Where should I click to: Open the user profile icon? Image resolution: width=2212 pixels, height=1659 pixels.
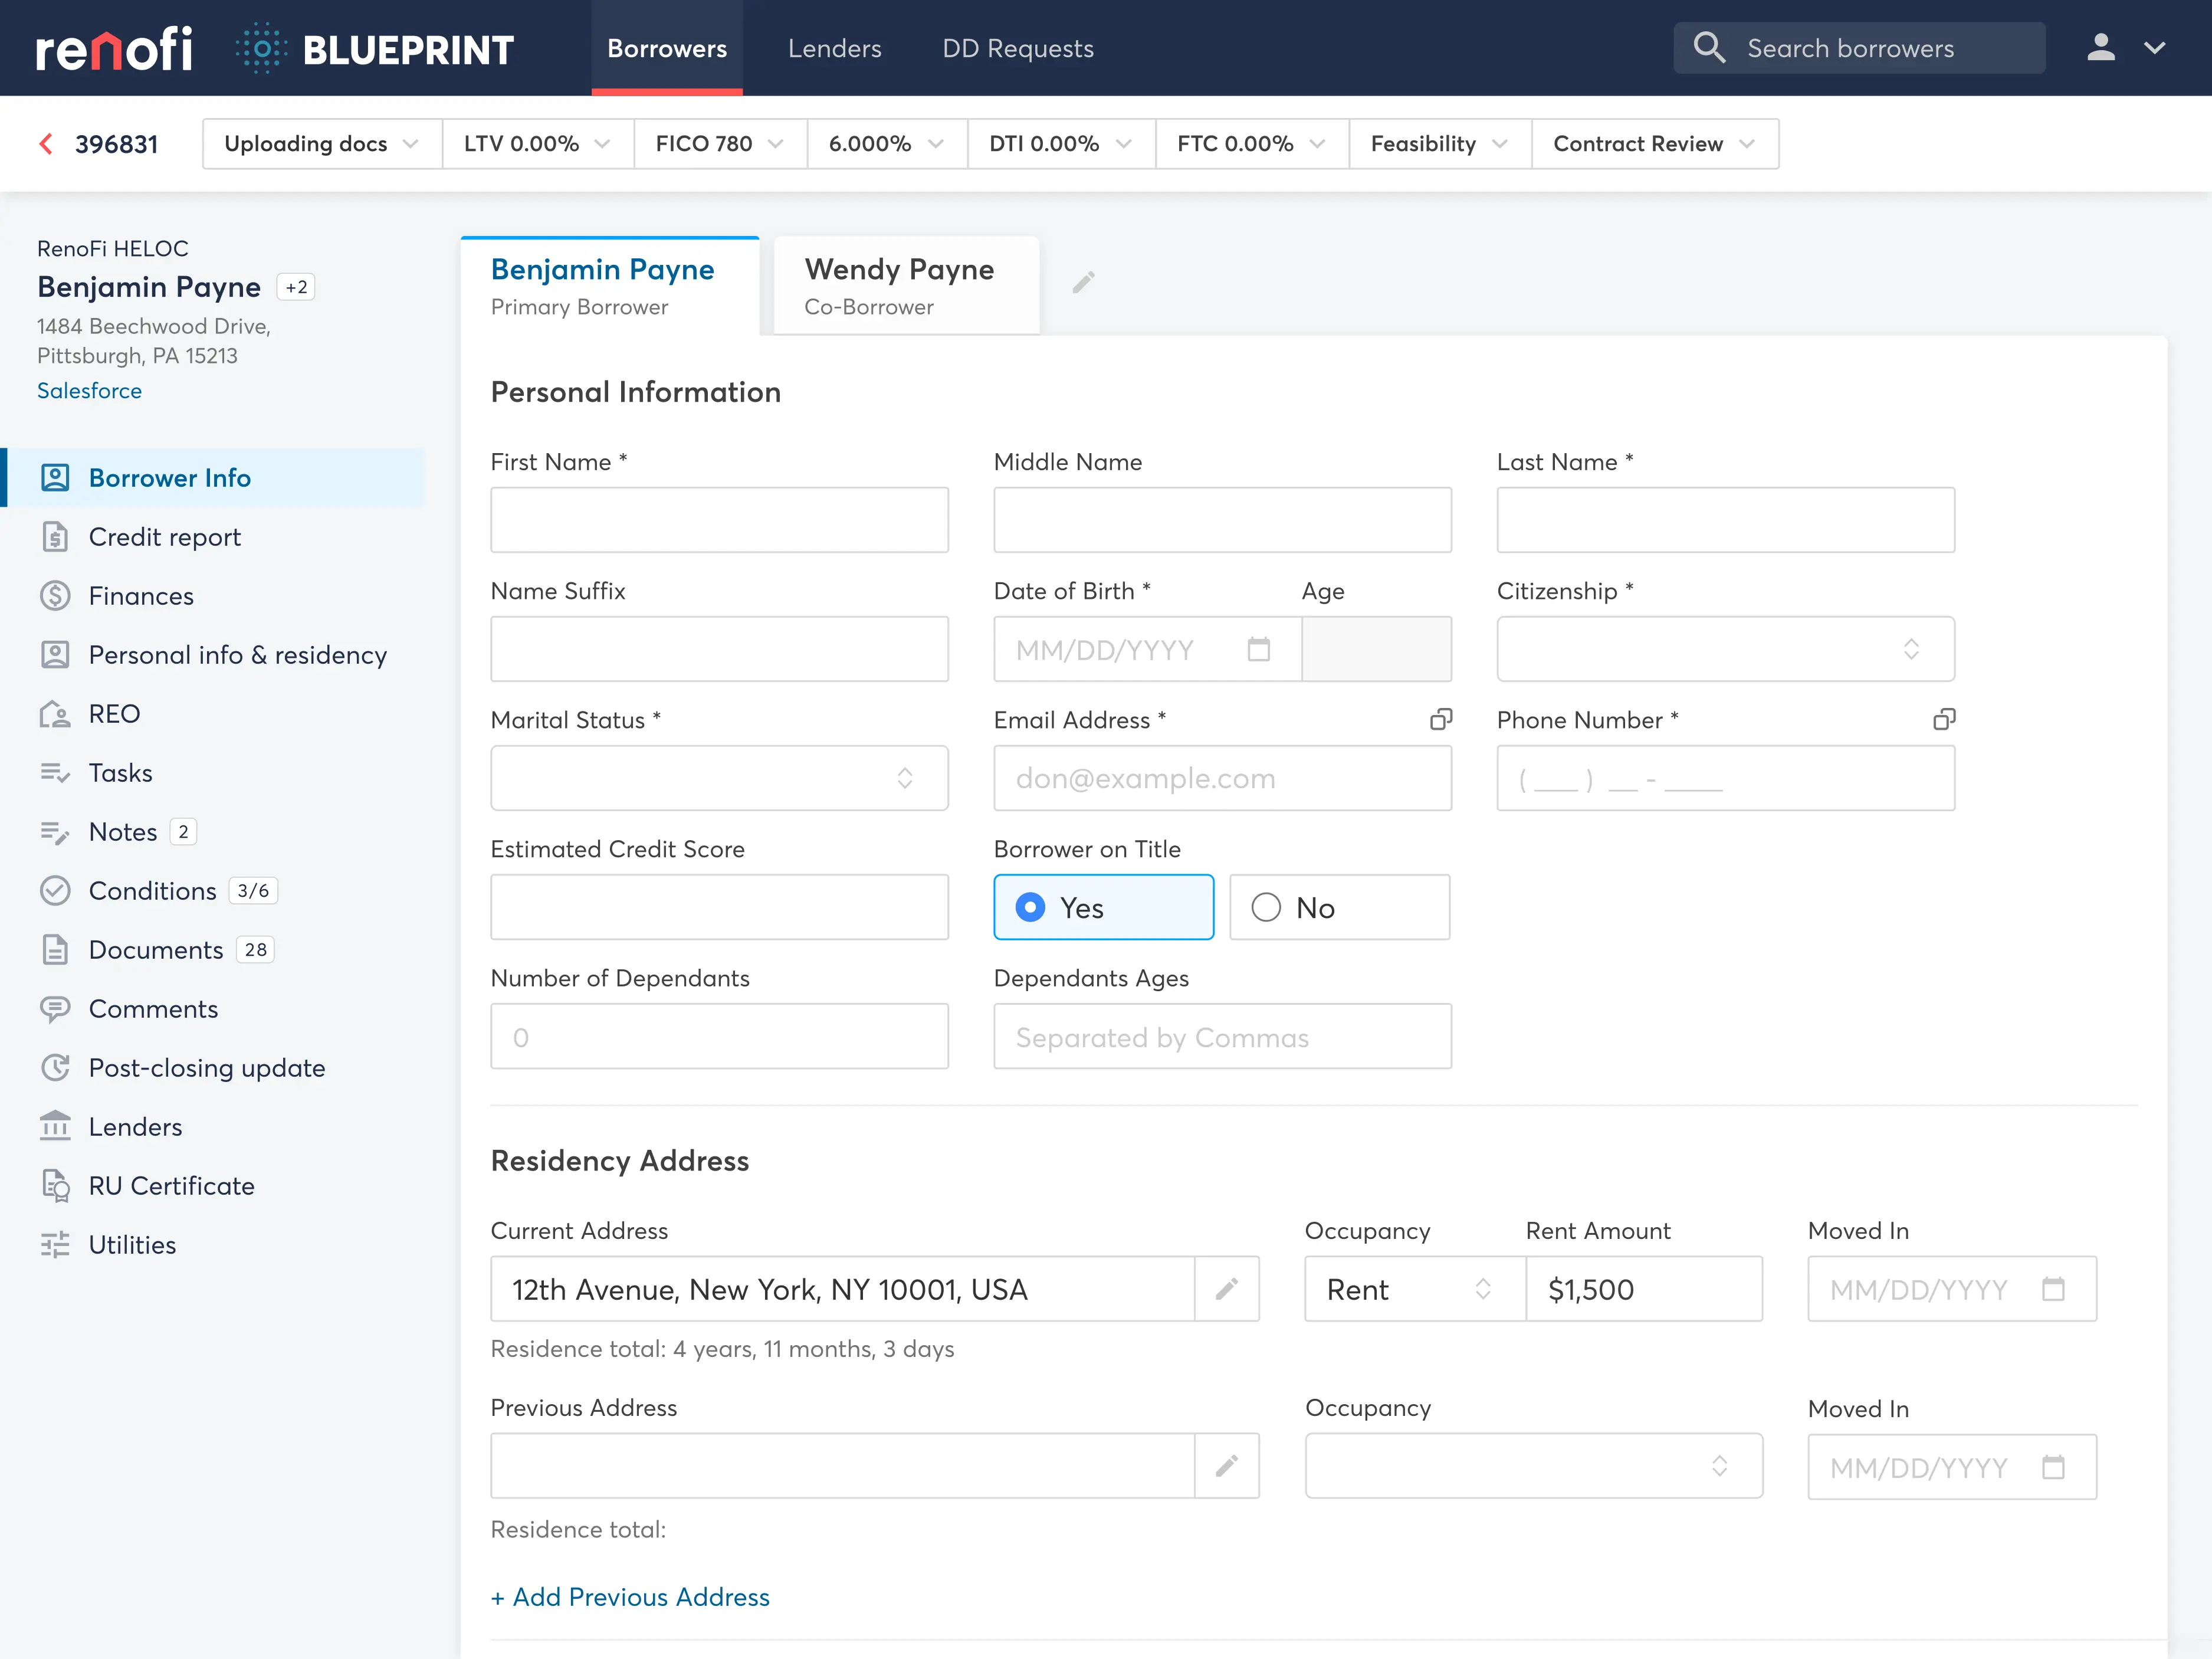tap(2101, 48)
